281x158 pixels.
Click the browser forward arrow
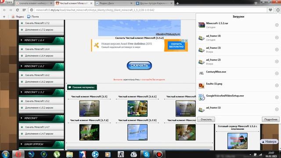pos(11,10)
